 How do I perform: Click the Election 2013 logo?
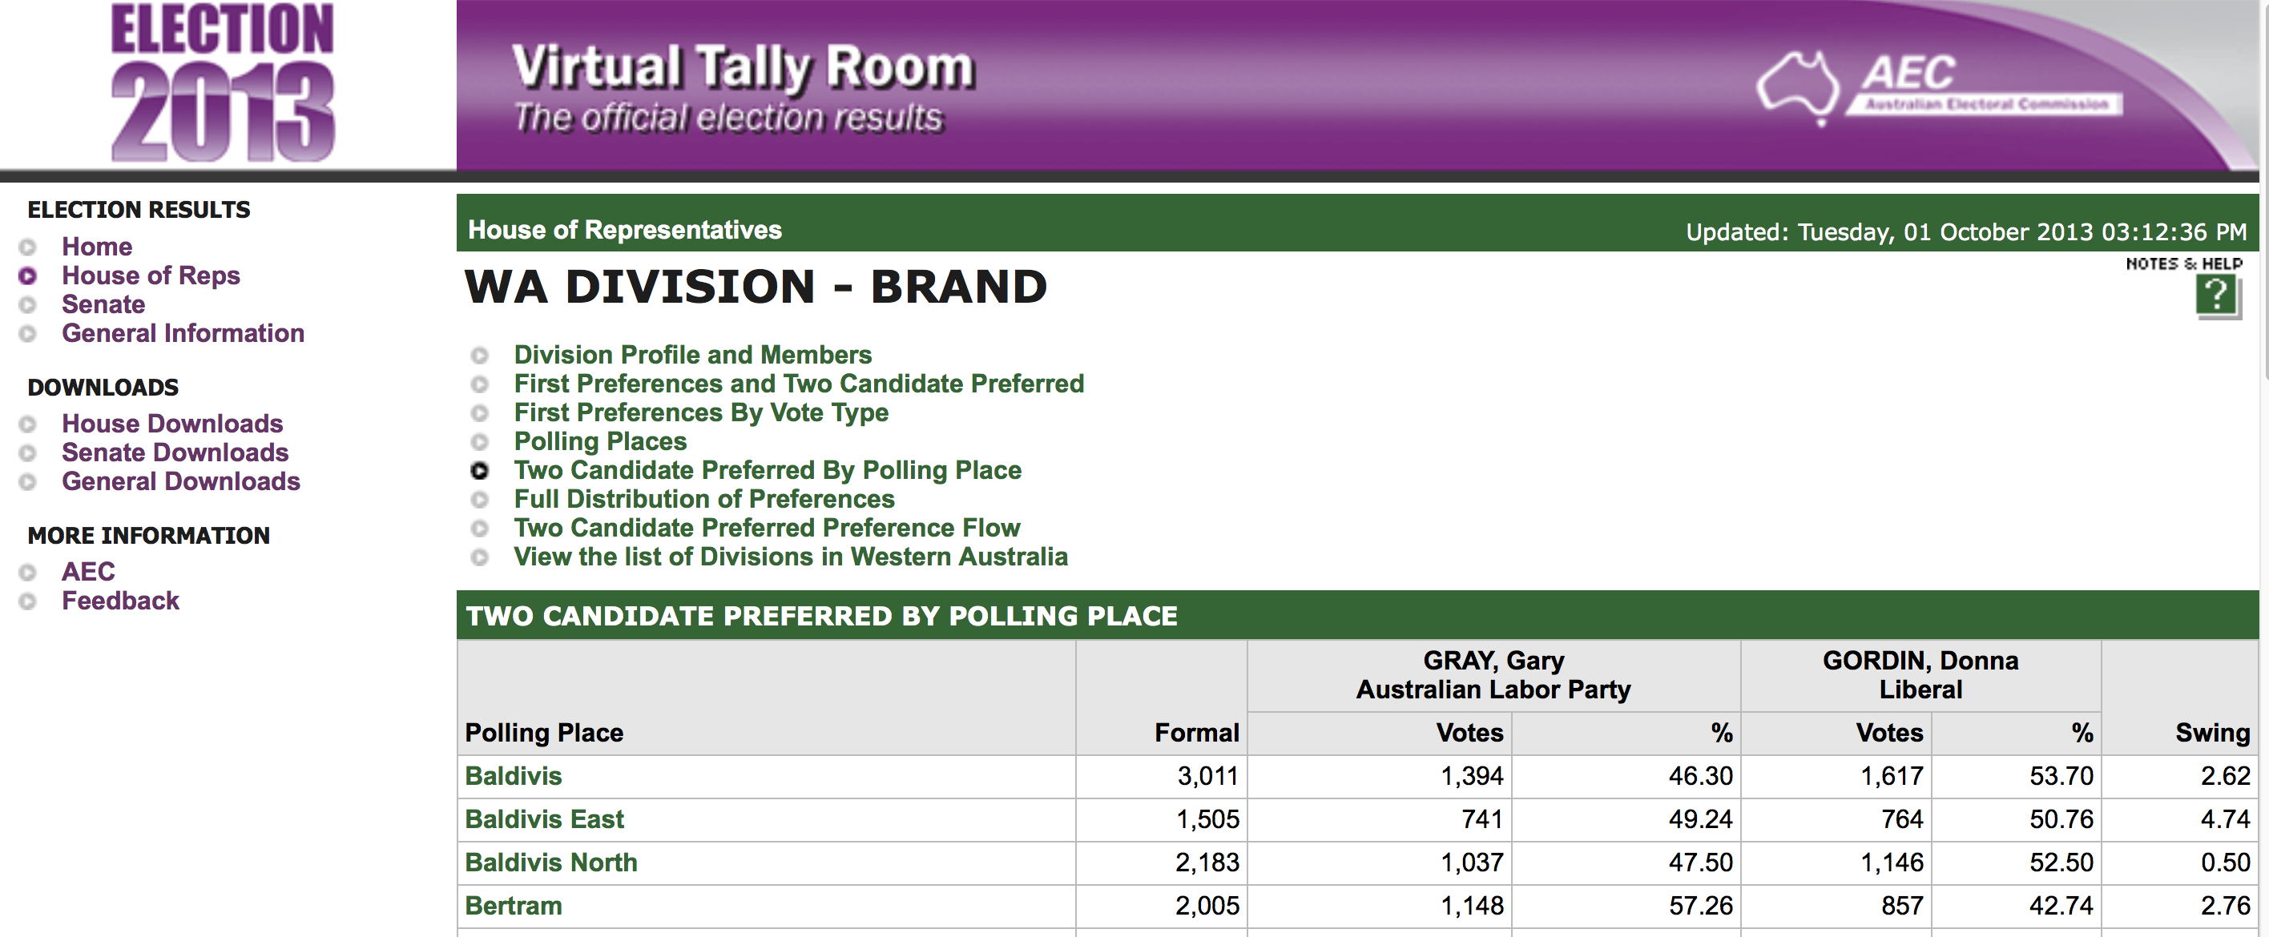point(222,83)
